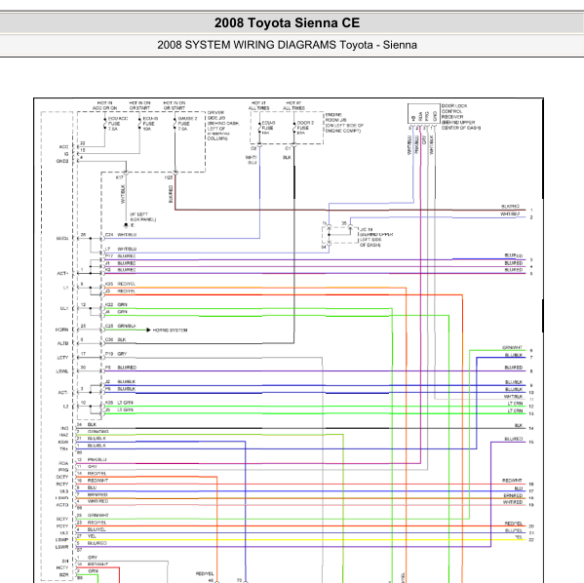Image resolution: width=584 pixels, height=583 pixels.
Task: Click the GAUGE 2 FUSE 7.5A label
Action: click(187, 124)
